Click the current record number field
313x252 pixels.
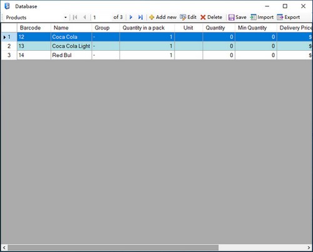pyautogui.click(x=102, y=18)
